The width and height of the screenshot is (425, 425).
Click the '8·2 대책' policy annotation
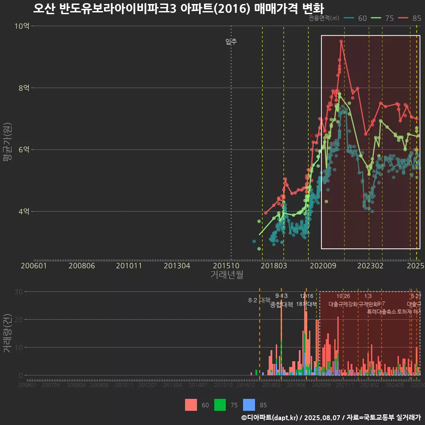(259, 300)
